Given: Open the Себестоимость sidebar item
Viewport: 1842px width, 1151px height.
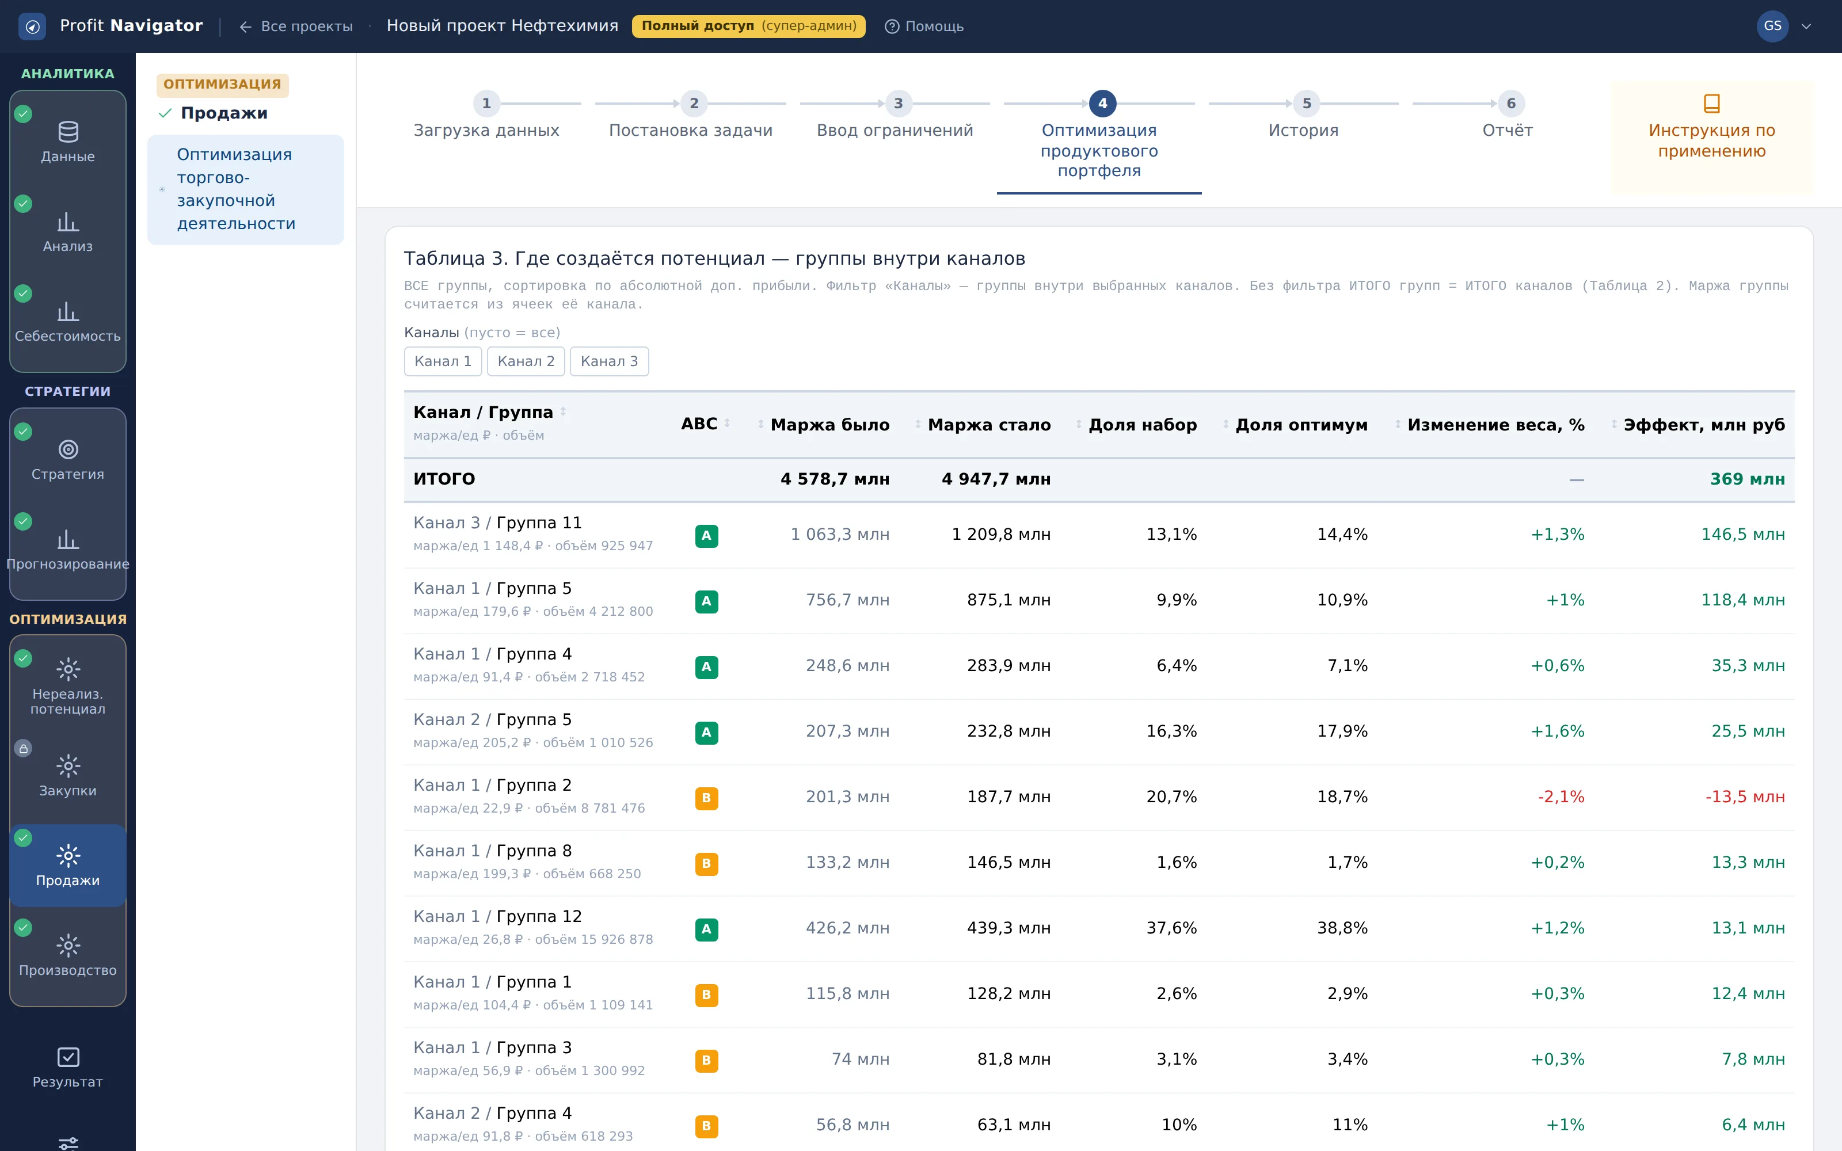Looking at the screenshot, I should [68, 321].
